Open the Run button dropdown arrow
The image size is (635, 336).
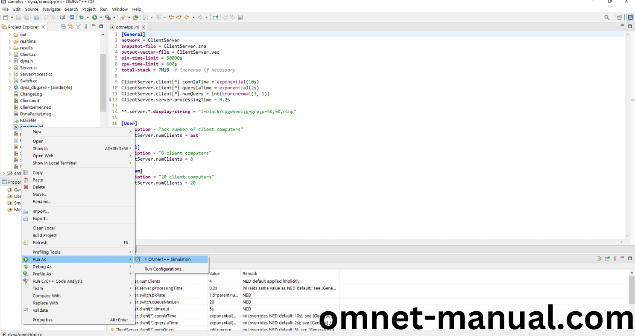[x=101, y=17]
